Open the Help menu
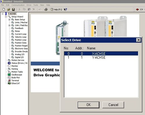 pyautogui.click(x=48, y=5)
